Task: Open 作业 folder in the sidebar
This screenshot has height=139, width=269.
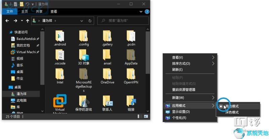Action: point(17,78)
